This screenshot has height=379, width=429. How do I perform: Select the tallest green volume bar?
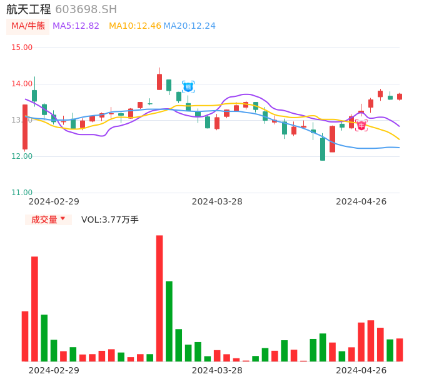169,321
